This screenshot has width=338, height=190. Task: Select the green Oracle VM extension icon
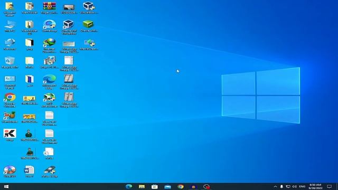click(89, 26)
